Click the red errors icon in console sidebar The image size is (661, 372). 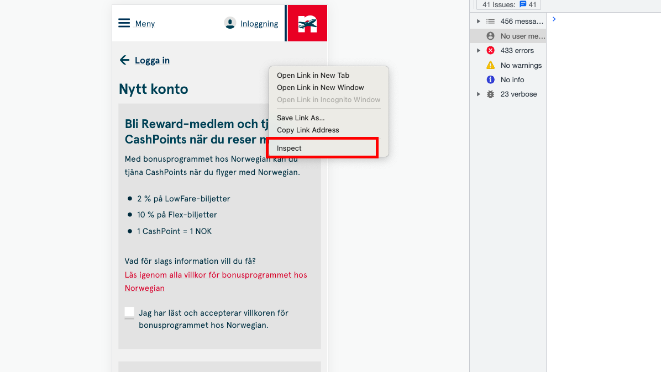click(x=490, y=50)
